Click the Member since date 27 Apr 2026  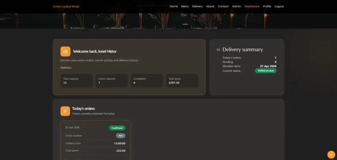coord(268,66)
